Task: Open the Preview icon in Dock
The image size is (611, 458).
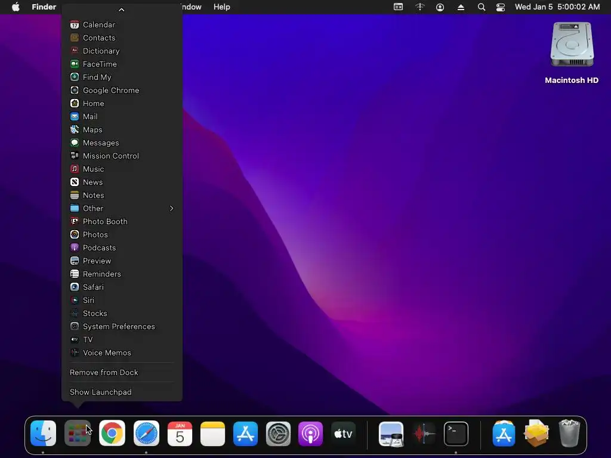Action: point(391,434)
